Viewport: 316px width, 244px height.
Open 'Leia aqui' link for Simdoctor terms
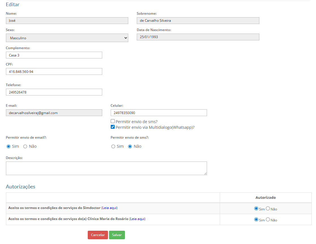[x=109, y=208]
